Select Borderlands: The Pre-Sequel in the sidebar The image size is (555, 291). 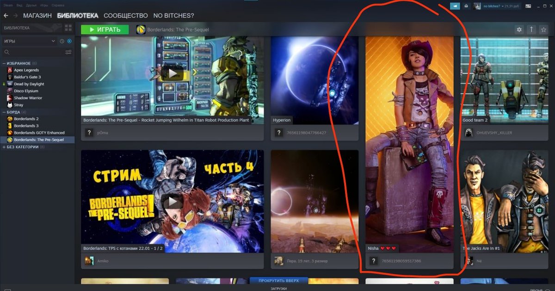(37, 139)
